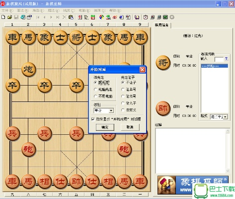The width and height of the screenshot is (235, 199).
Task: Step back one move arrow
Action: [x=45, y=17]
